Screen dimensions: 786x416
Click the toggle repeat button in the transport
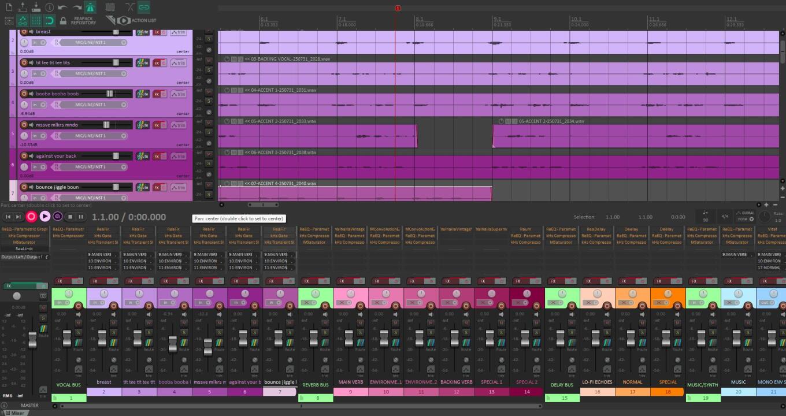(57, 217)
